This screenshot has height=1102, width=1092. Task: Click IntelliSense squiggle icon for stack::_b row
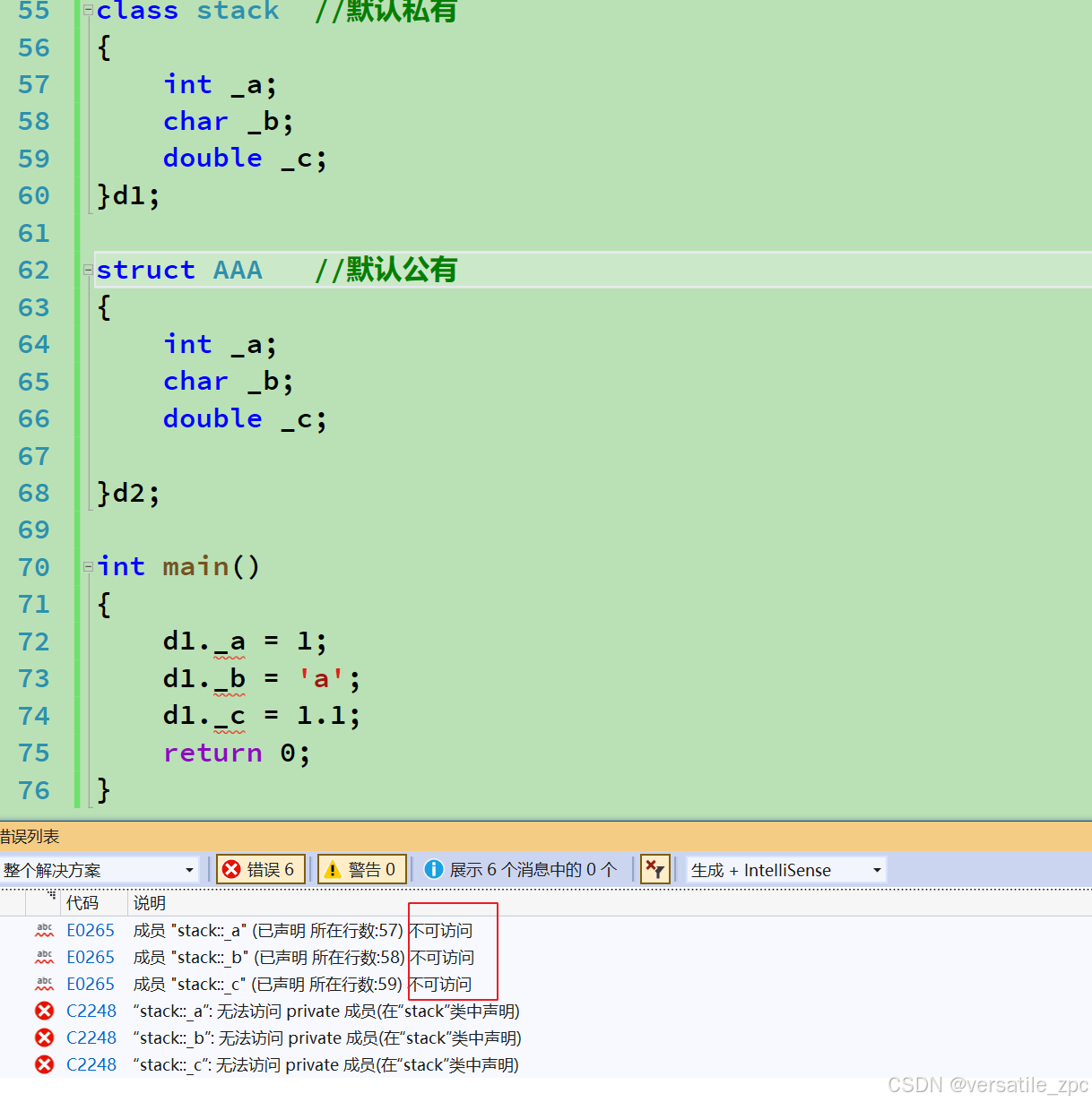(x=44, y=958)
